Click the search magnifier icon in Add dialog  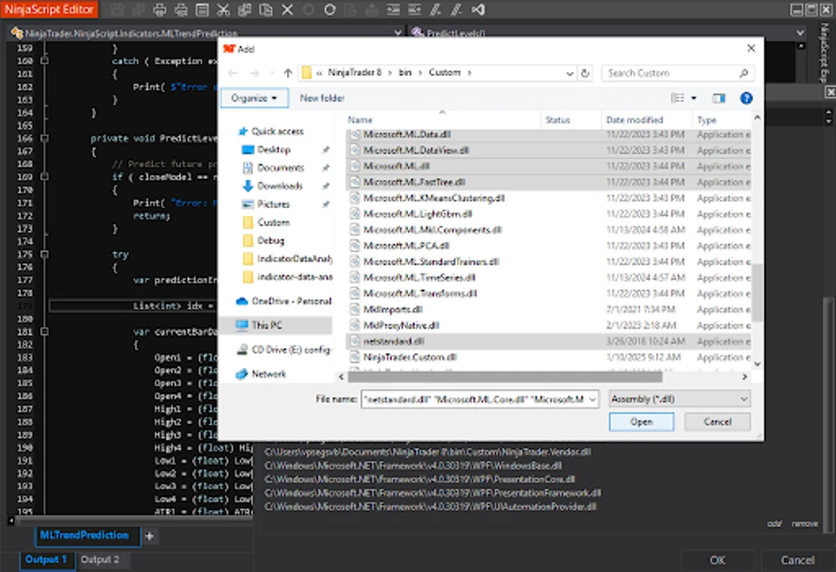coord(744,73)
